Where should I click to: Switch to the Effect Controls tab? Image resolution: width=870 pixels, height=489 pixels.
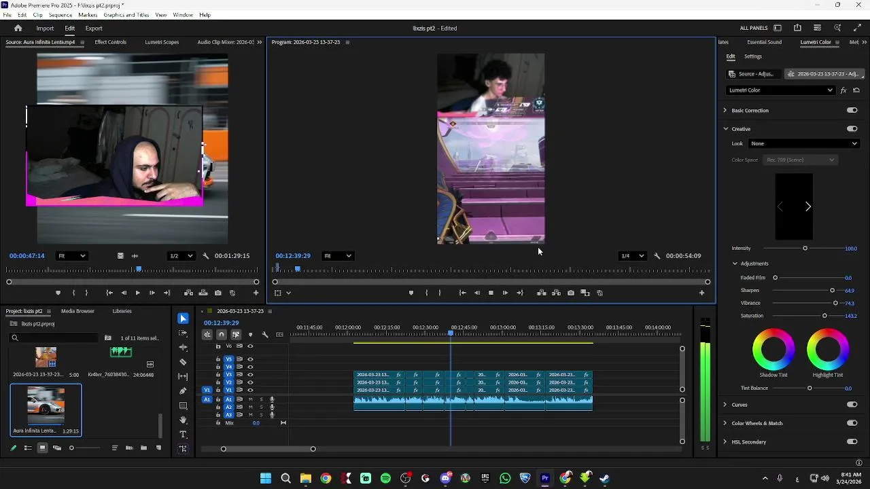[111, 42]
